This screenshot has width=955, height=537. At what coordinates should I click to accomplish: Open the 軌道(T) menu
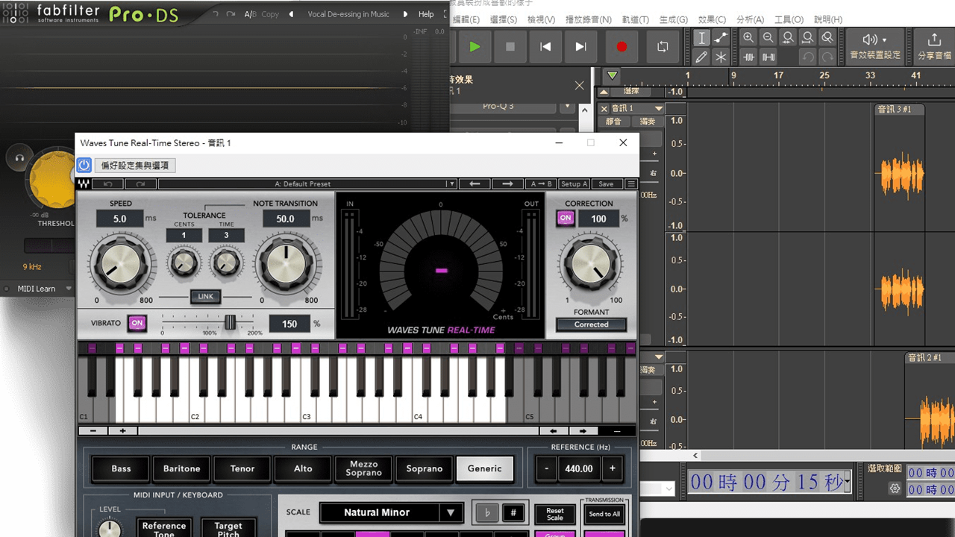635,19
